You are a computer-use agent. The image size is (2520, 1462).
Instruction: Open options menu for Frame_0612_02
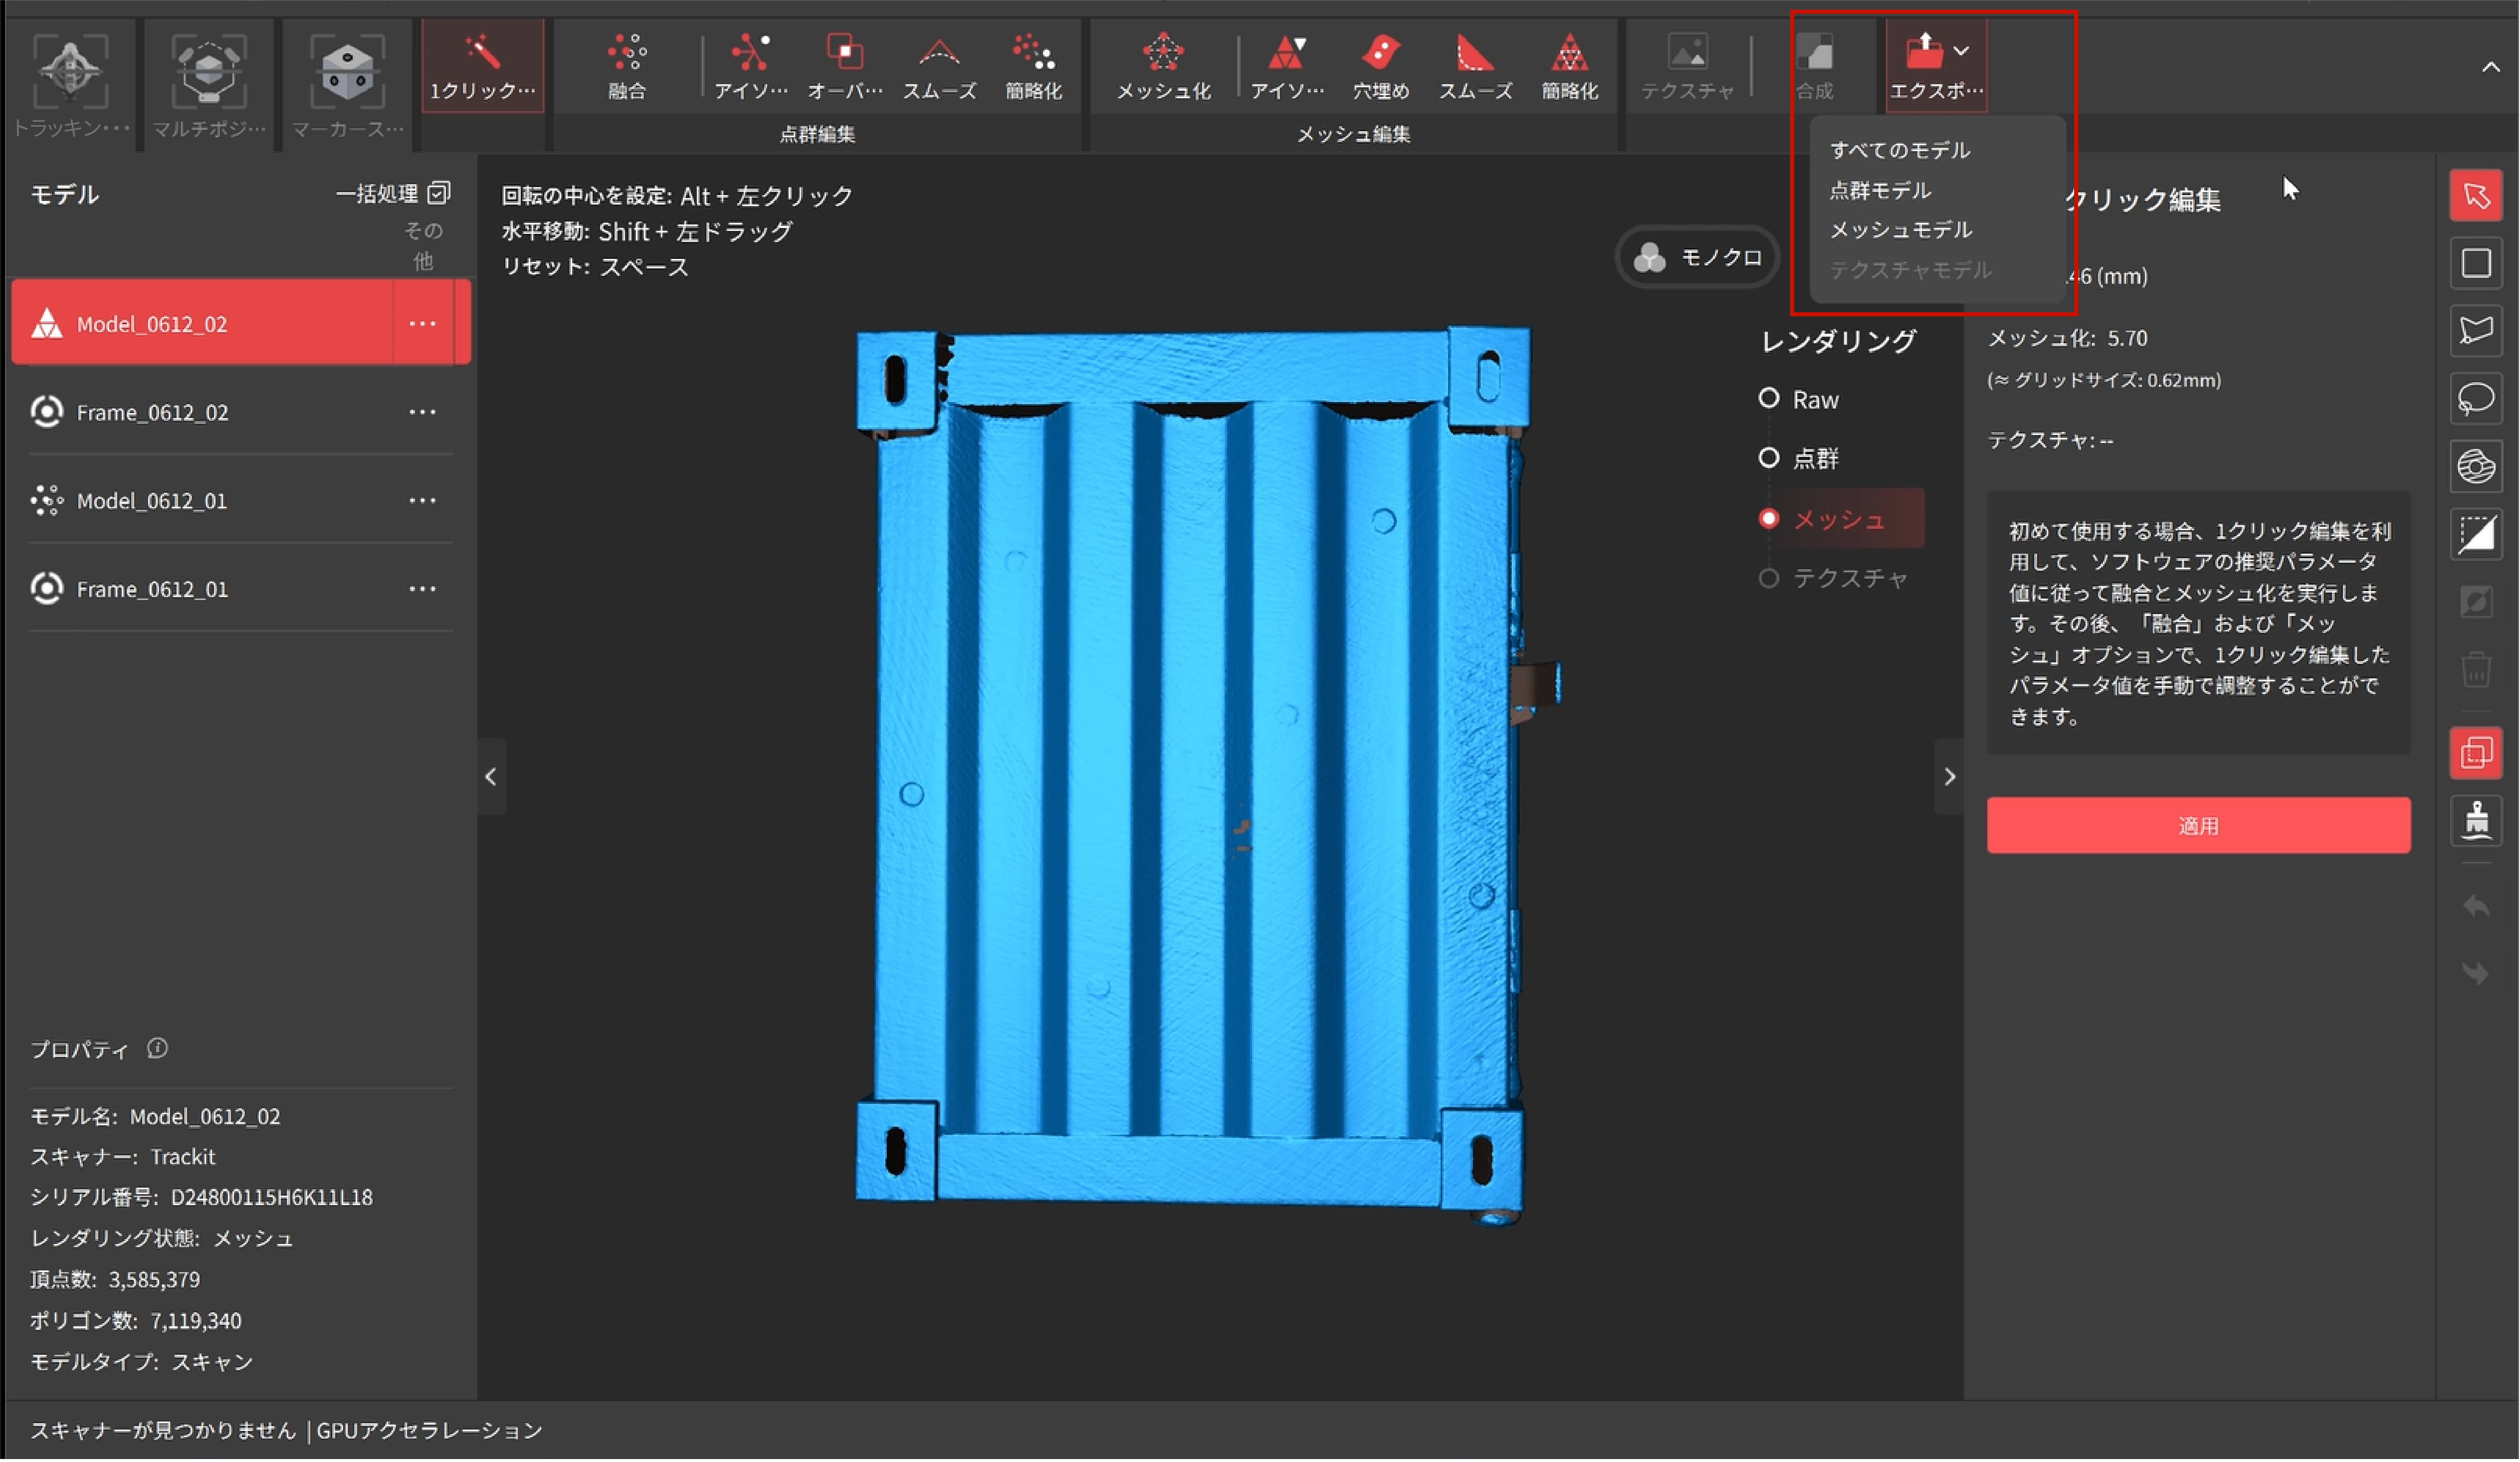423,412
